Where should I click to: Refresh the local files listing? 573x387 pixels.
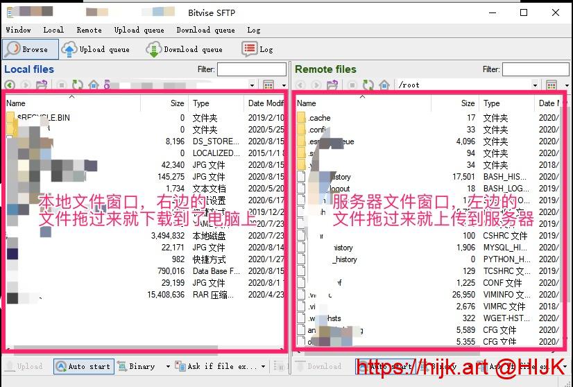[x=78, y=85]
